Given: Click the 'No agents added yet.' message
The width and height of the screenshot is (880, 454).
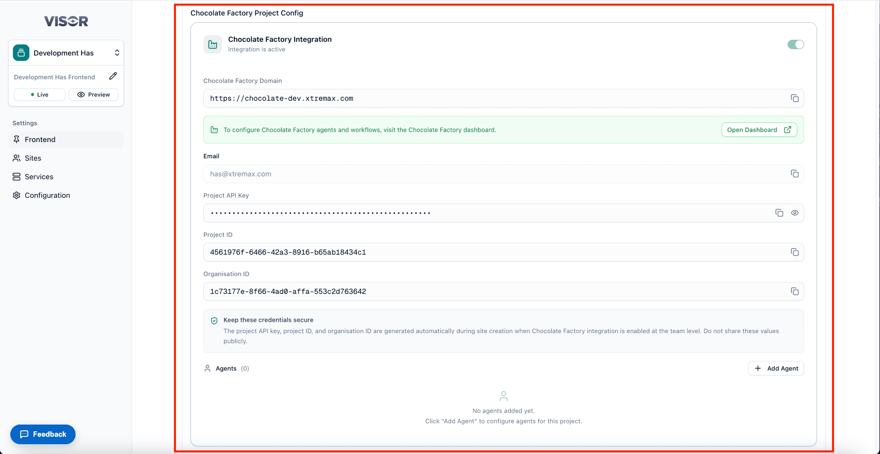Looking at the screenshot, I should pyautogui.click(x=504, y=411).
